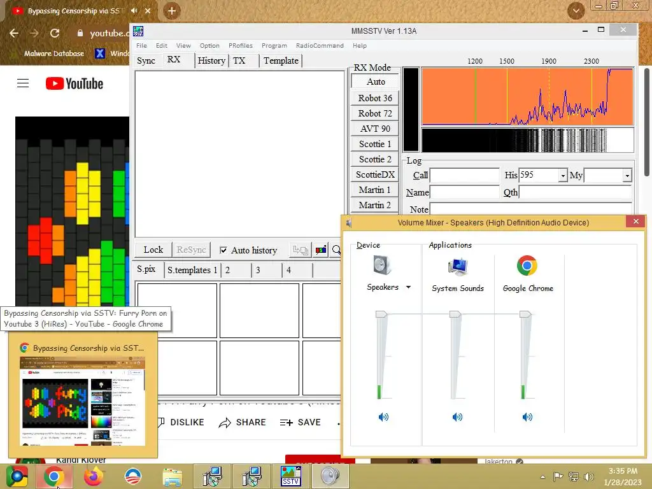Switch to the History tab

coord(211,60)
